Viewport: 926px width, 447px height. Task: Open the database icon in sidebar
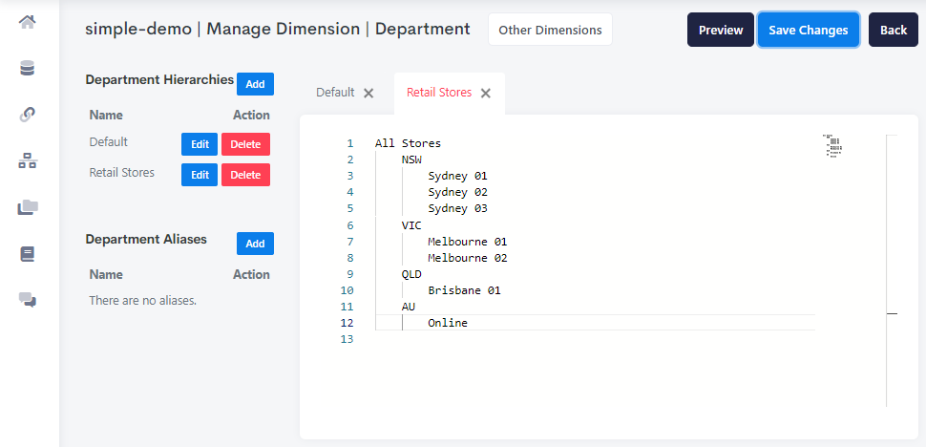[x=27, y=69]
